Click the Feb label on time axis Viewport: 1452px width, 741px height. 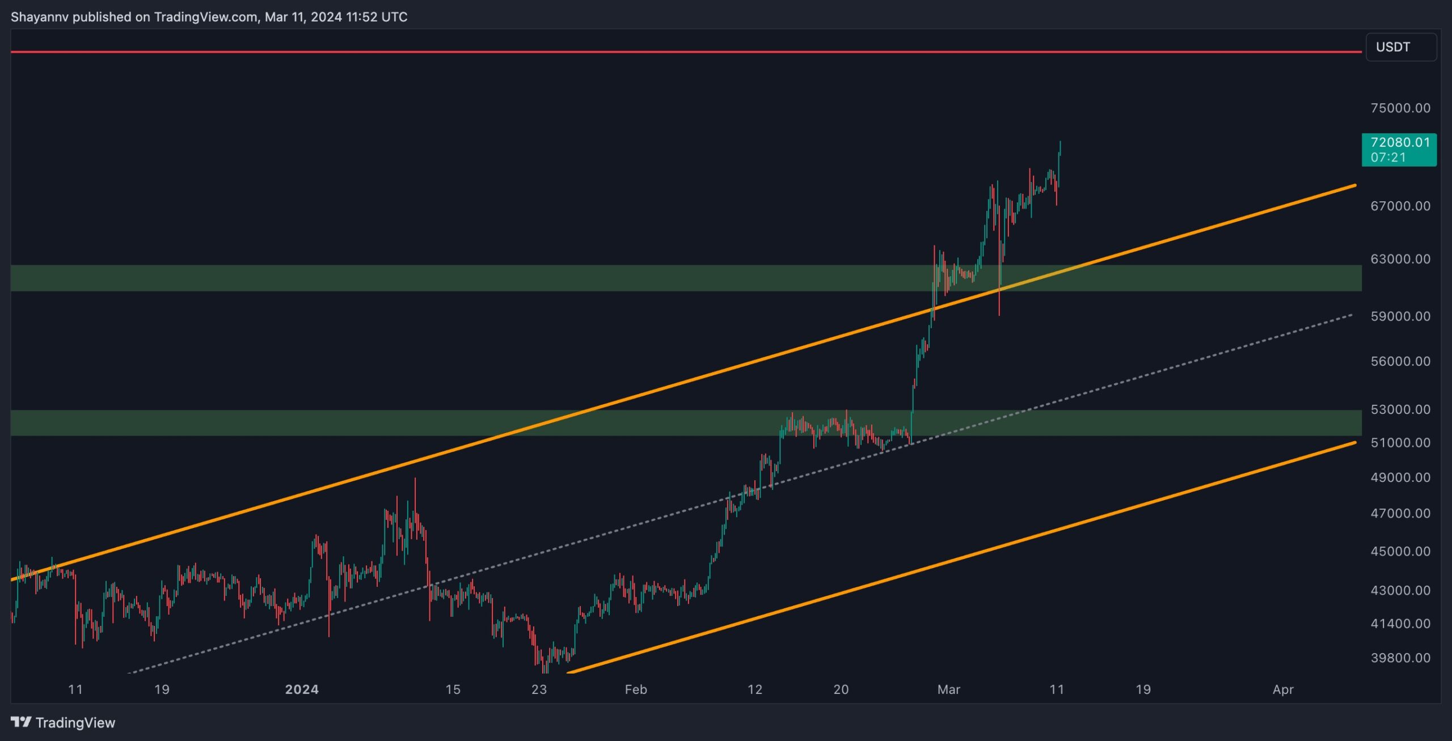(635, 689)
